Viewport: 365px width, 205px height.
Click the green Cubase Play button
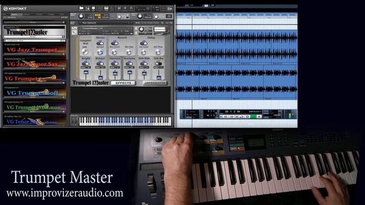pos(253,117)
